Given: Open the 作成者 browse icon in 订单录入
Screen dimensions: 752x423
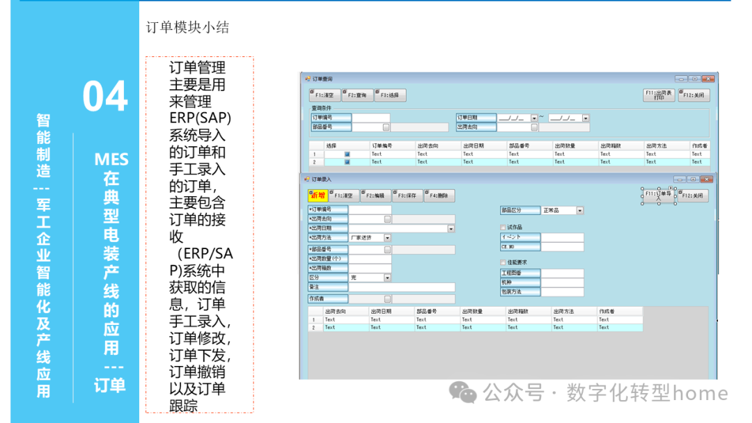Looking at the screenshot, I should [x=386, y=298].
